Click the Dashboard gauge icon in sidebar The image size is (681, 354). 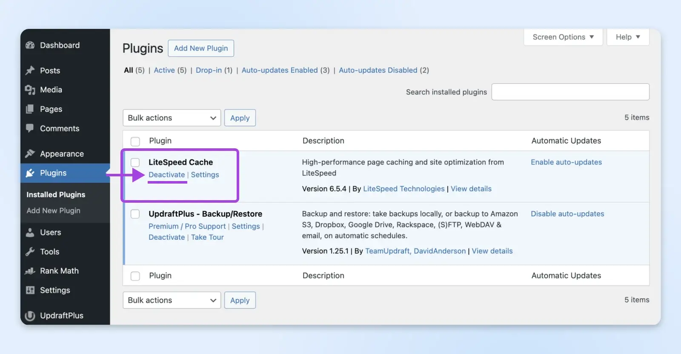30,45
